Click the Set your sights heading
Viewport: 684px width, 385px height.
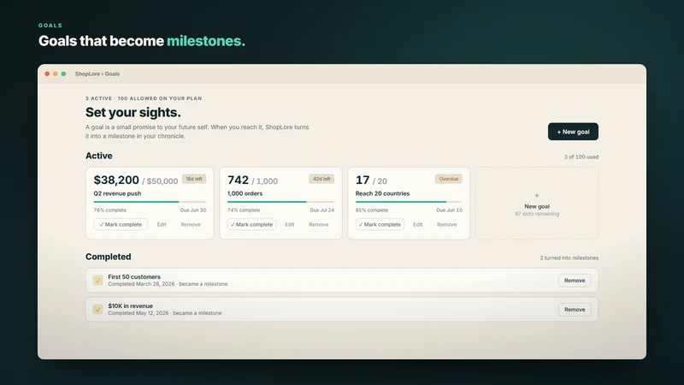click(x=133, y=112)
